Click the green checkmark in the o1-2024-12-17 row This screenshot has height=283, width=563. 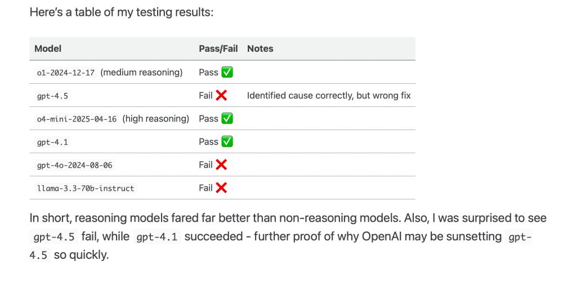click(227, 72)
